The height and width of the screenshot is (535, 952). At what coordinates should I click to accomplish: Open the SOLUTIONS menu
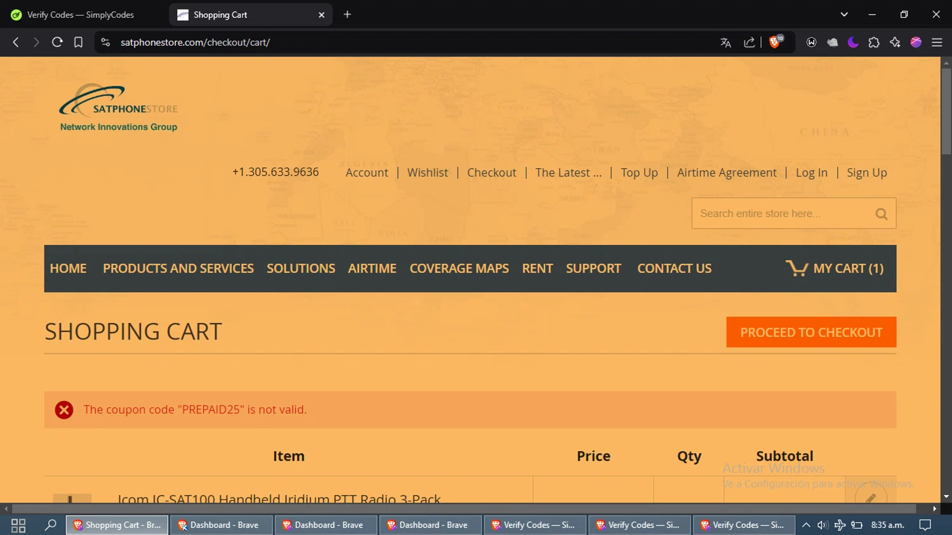pos(301,268)
